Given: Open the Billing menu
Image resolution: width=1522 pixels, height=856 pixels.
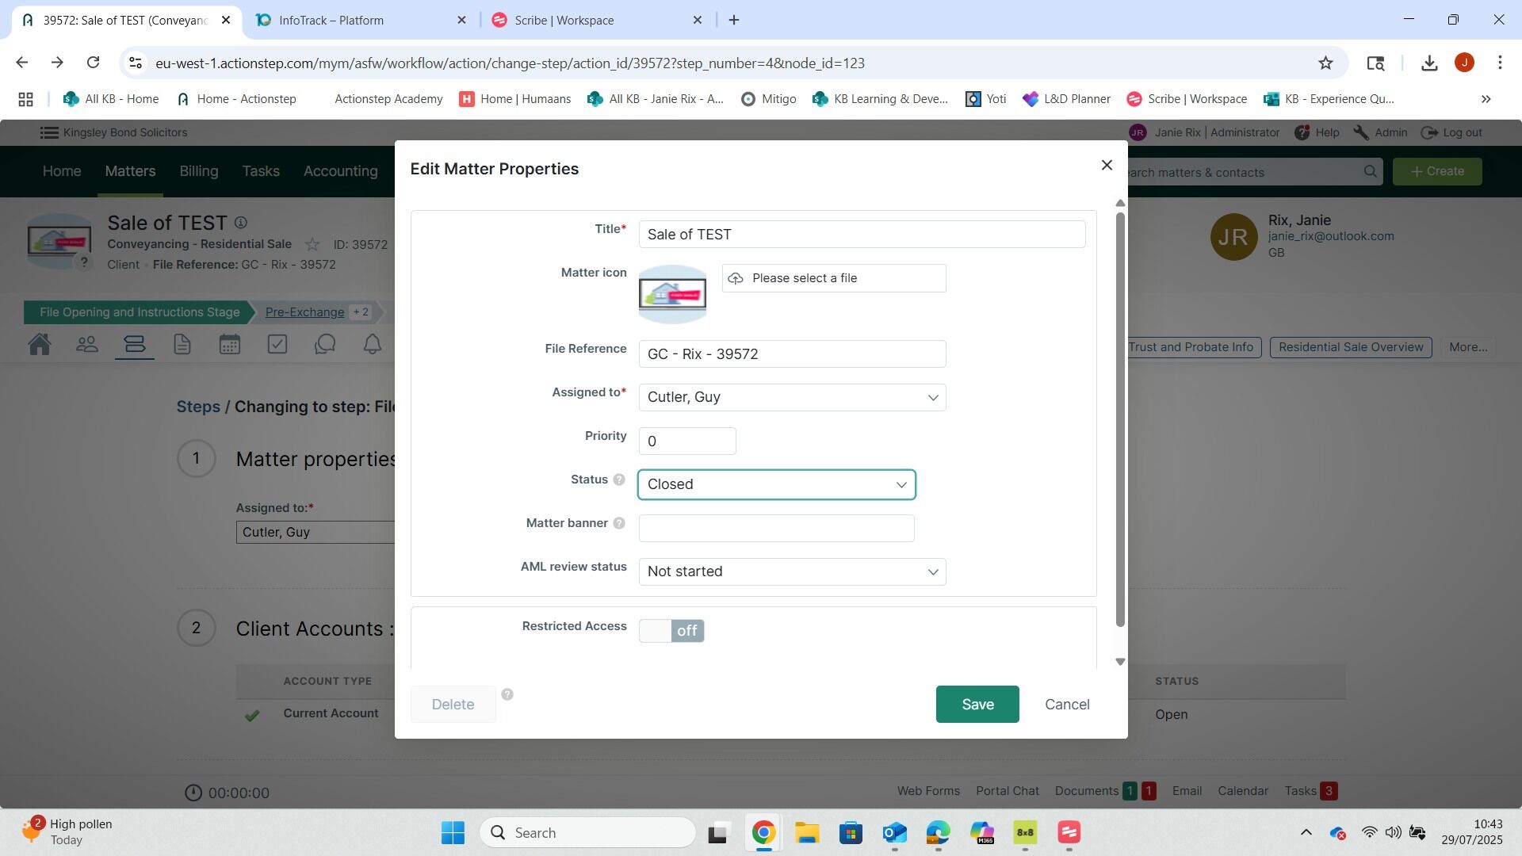Looking at the screenshot, I should pos(198,171).
